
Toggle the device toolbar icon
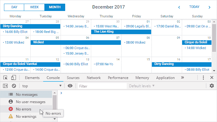pos(13,77)
